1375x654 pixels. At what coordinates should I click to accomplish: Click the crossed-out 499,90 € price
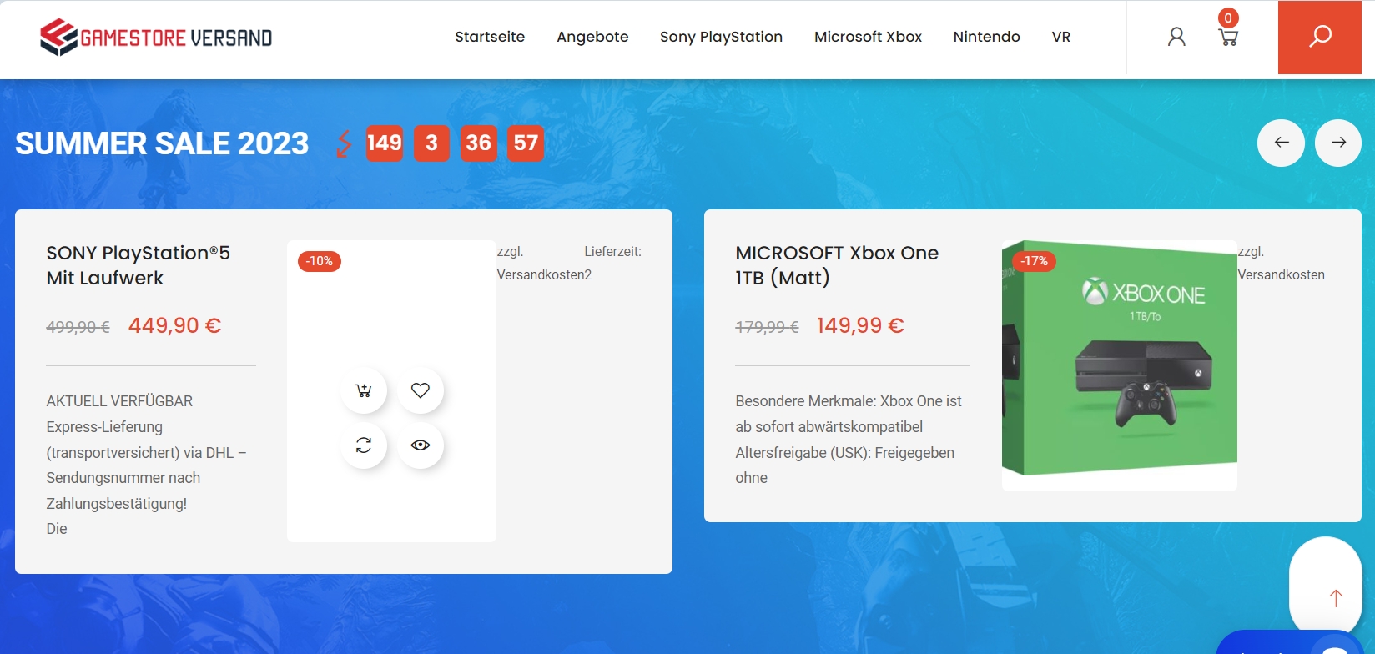[x=78, y=327]
